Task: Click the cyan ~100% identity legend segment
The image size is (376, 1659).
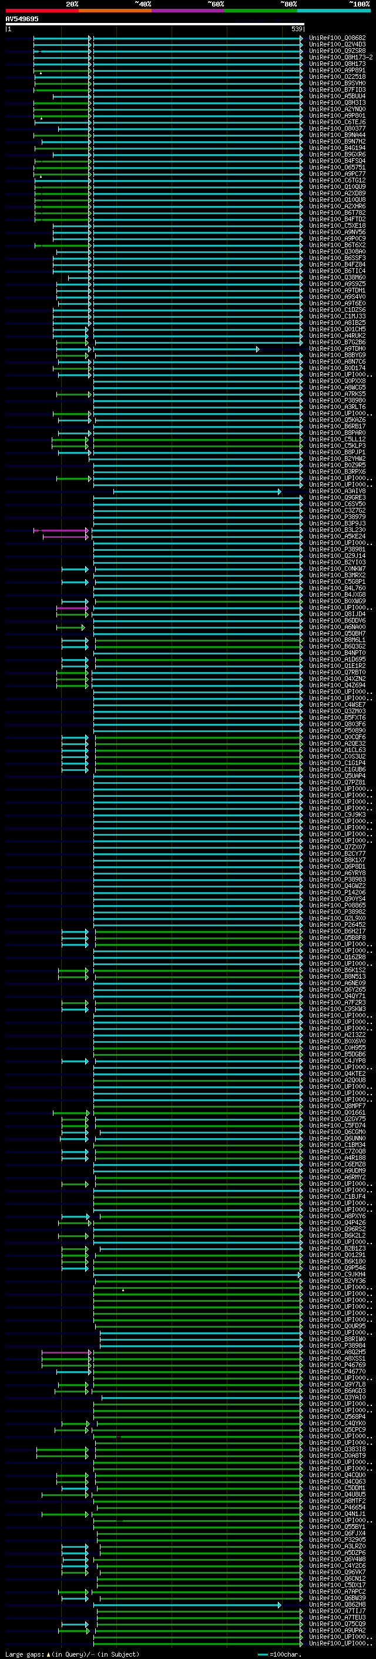Action: pyautogui.click(x=334, y=11)
